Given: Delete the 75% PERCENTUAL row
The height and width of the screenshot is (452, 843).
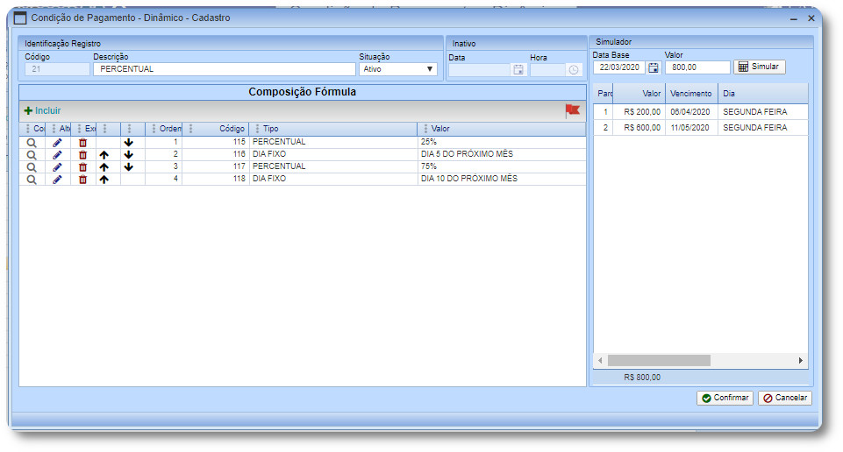Looking at the screenshot, I should (x=82, y=166).
